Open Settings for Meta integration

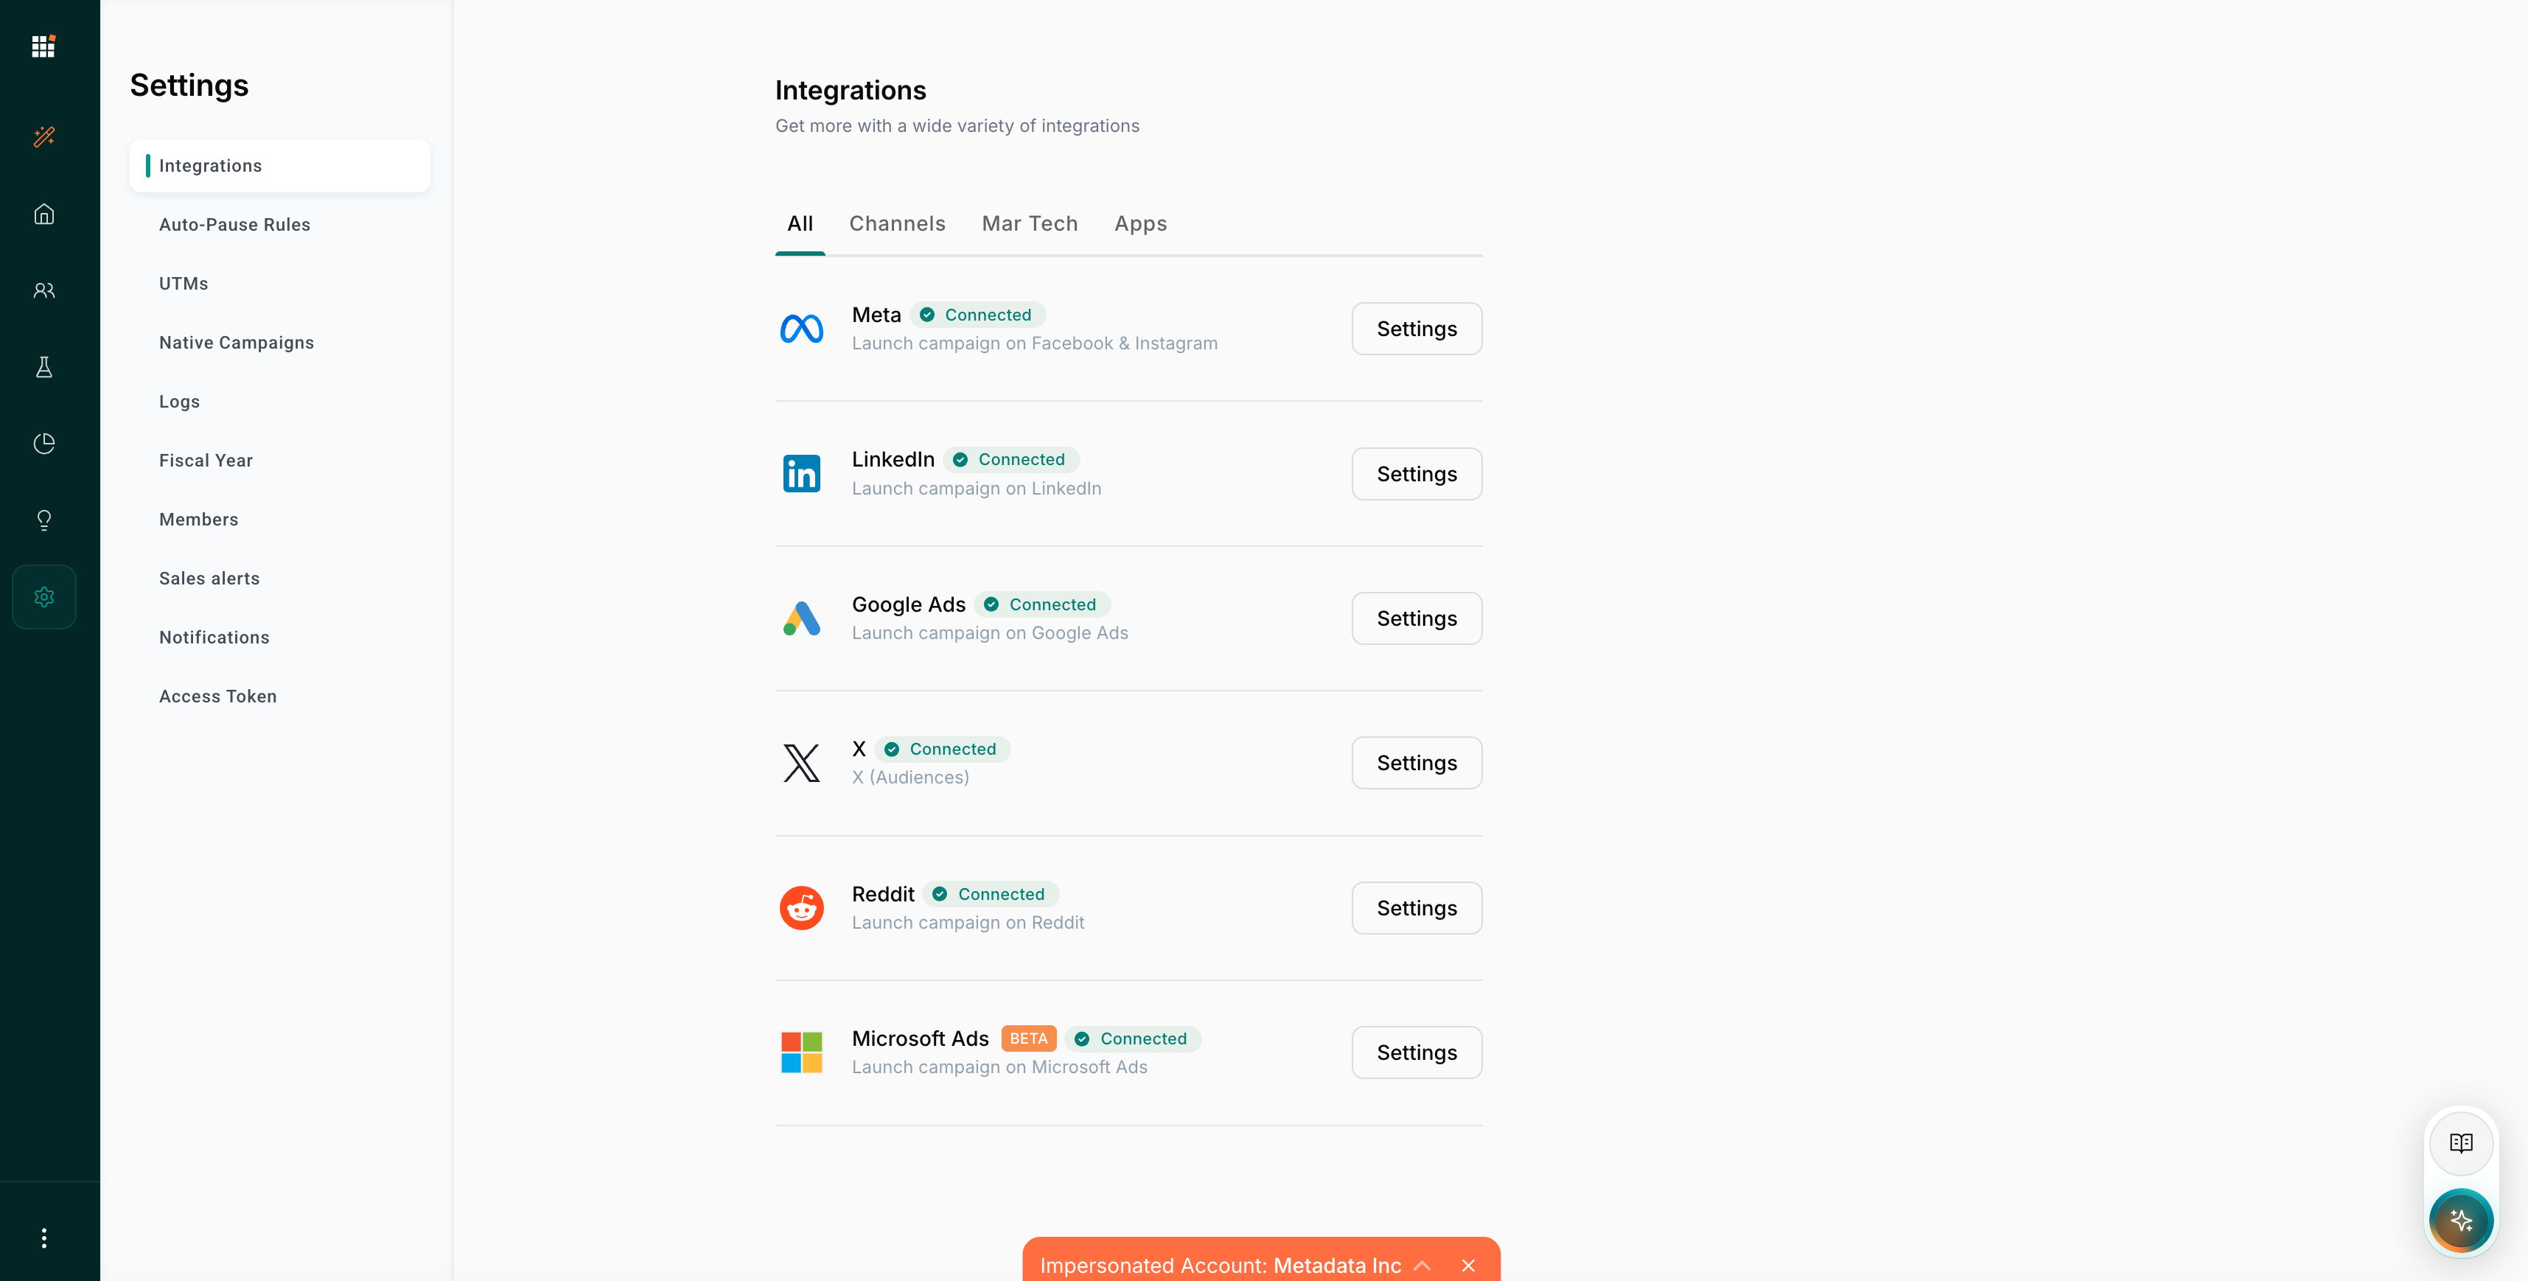1416,329
